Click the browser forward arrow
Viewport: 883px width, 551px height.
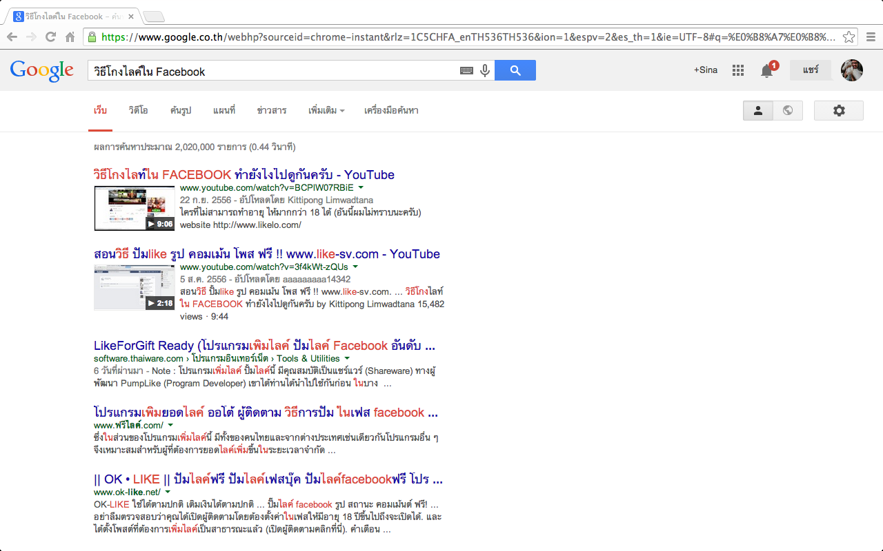pyautogui.click(x=31, y=37)
